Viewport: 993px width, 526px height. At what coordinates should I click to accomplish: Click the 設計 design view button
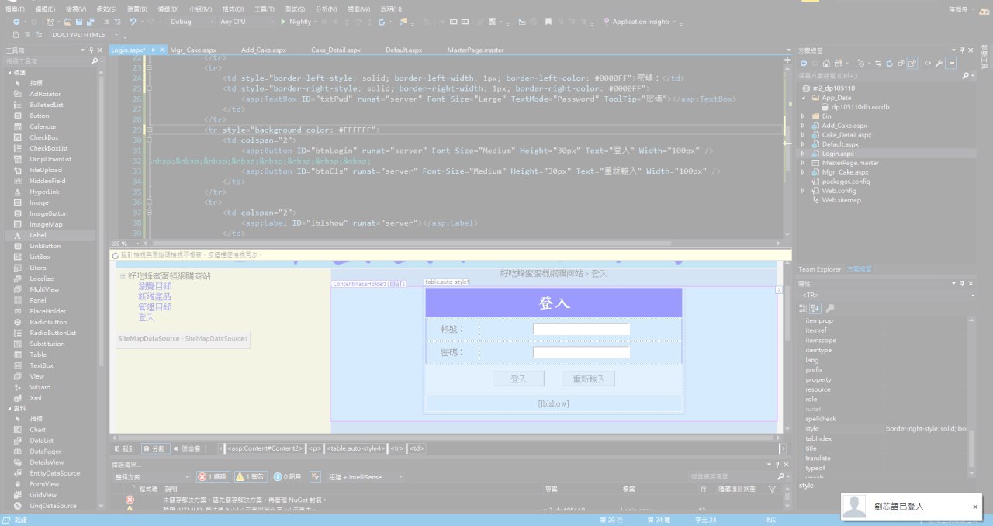click(x=125, y=448)
